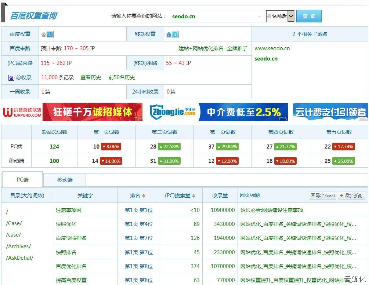The height and width of the screenshot is (285, 369).
Task: Click the keyword 百度快照排名
Action: click(x=71, y=238)
